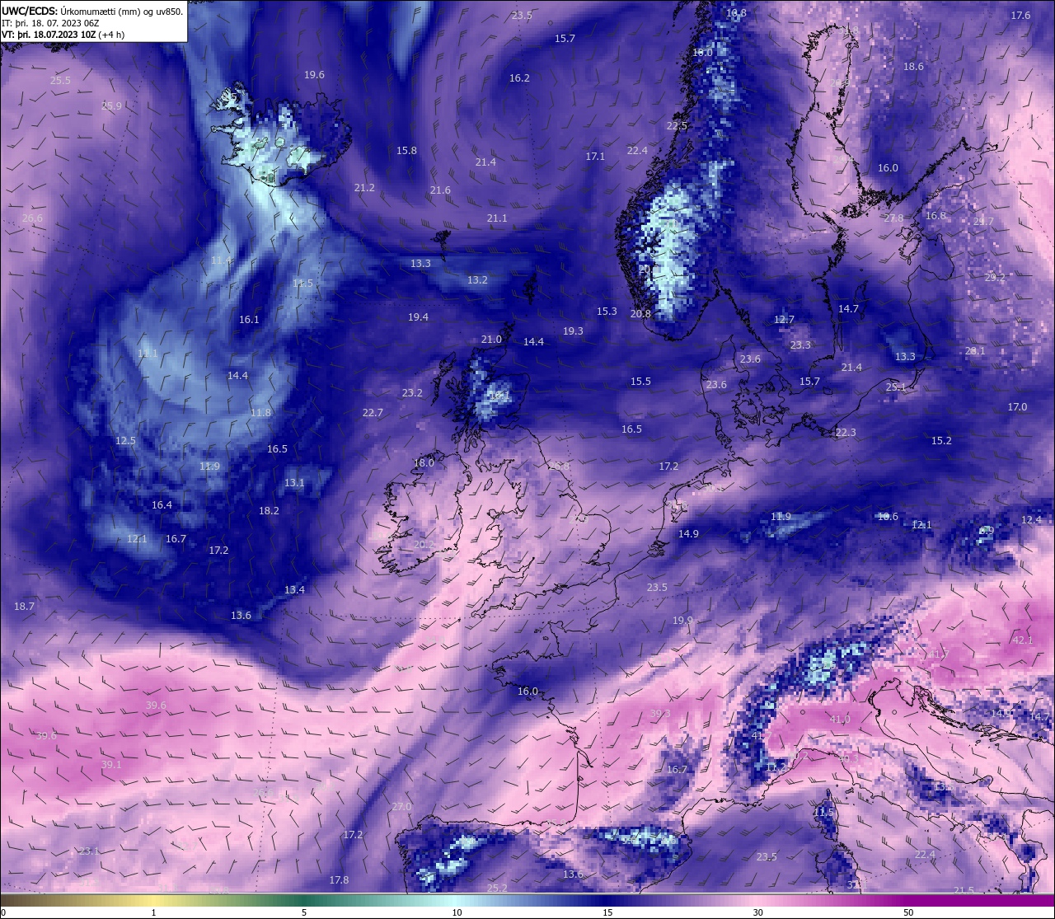Screen dimensions: 1055x919
Task: Select the 17.0 value label
Action: coord(1017,407)
